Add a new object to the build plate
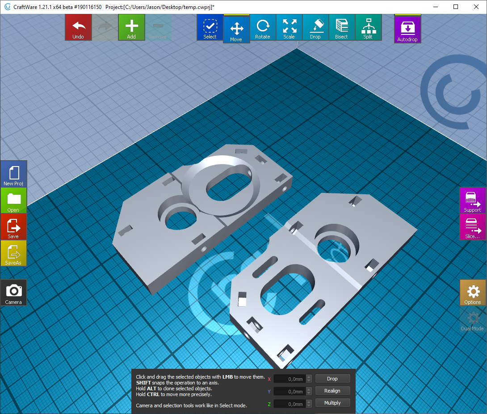 tap(131, 28)
